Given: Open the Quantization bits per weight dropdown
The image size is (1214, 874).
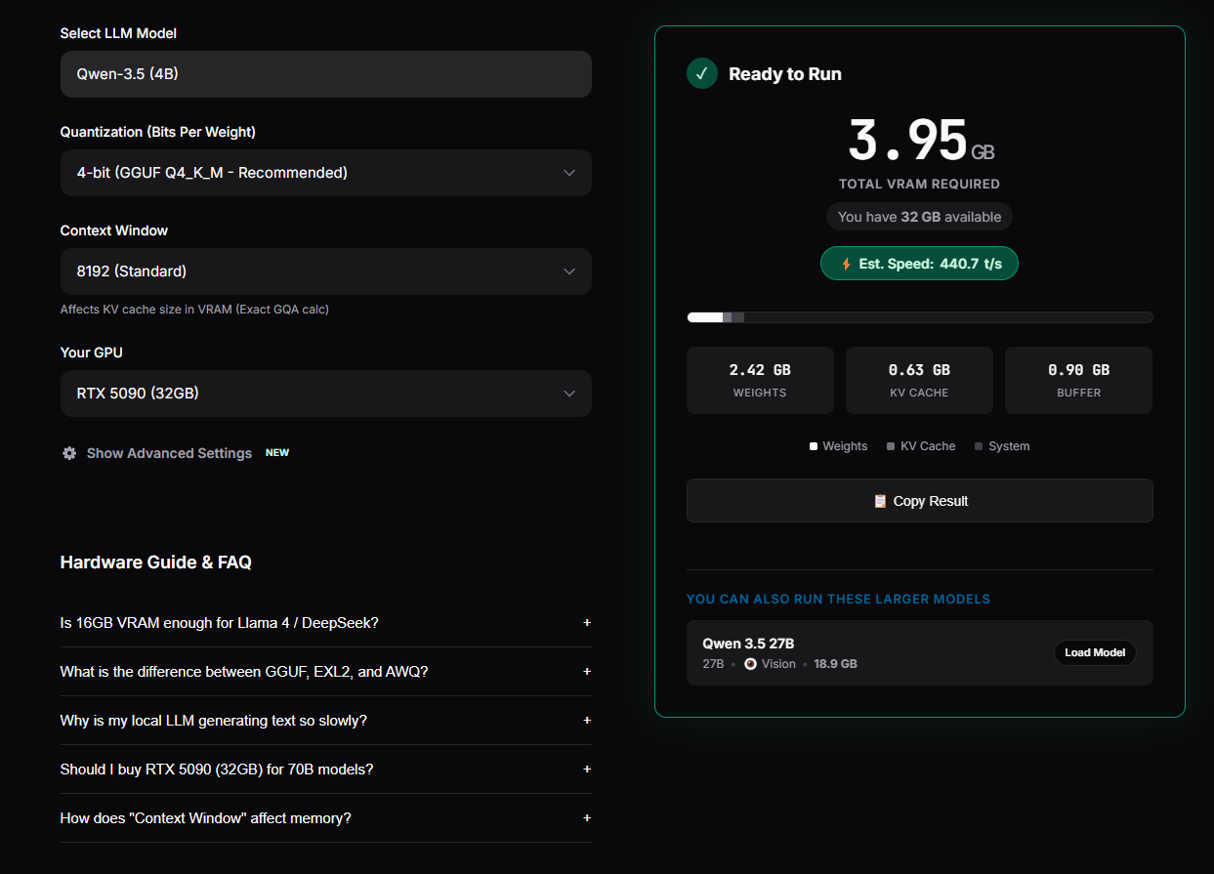Looking at the screenshot, I should coord(326,173).
